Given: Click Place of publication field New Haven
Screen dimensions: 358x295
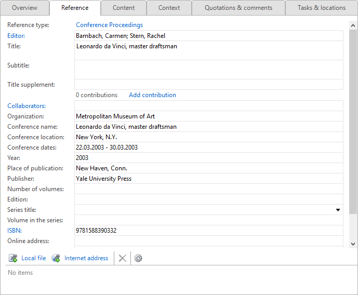Looking at the screenshot, I should pyautogui.click(x=209, y=168).
